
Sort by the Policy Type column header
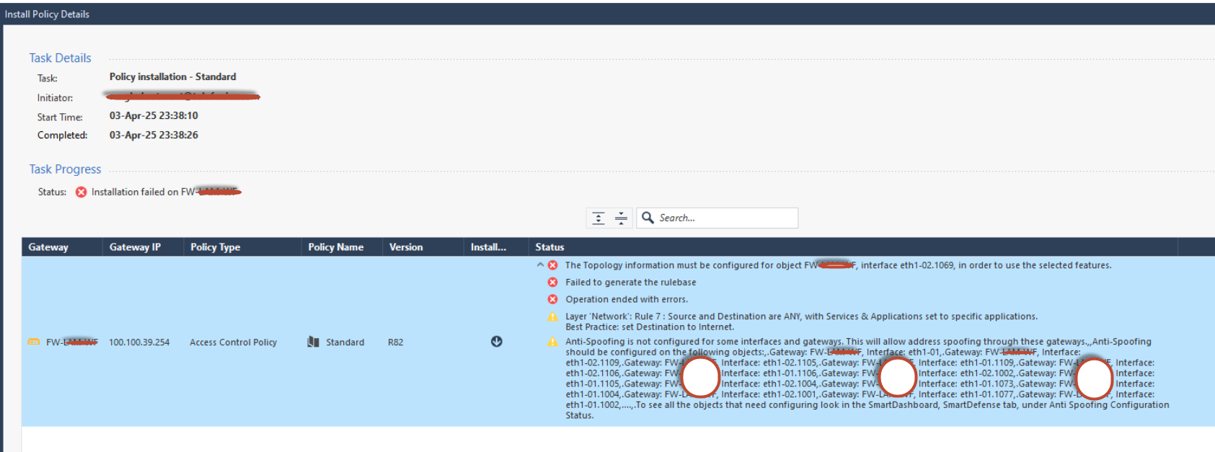point(215,247)
